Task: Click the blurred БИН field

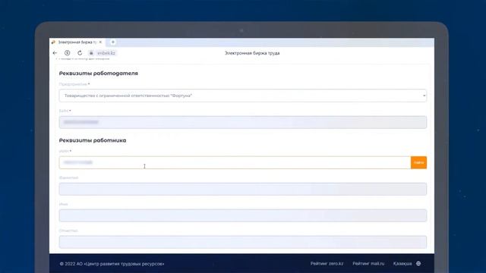Action: click(243, 122)
